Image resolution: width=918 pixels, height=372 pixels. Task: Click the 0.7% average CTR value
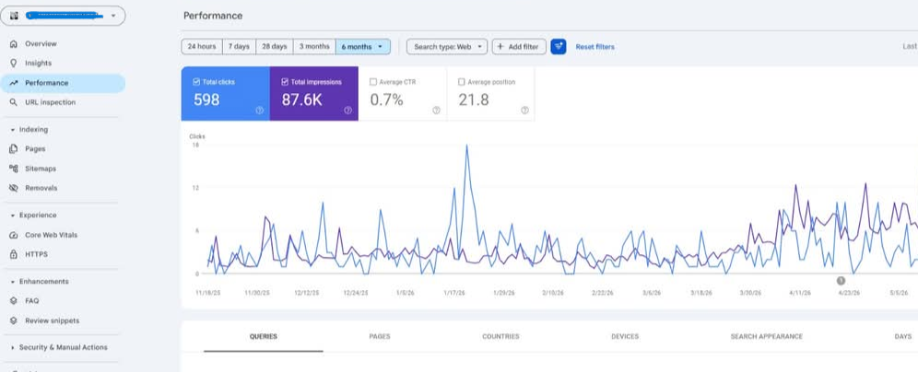[x=387, y=100]
